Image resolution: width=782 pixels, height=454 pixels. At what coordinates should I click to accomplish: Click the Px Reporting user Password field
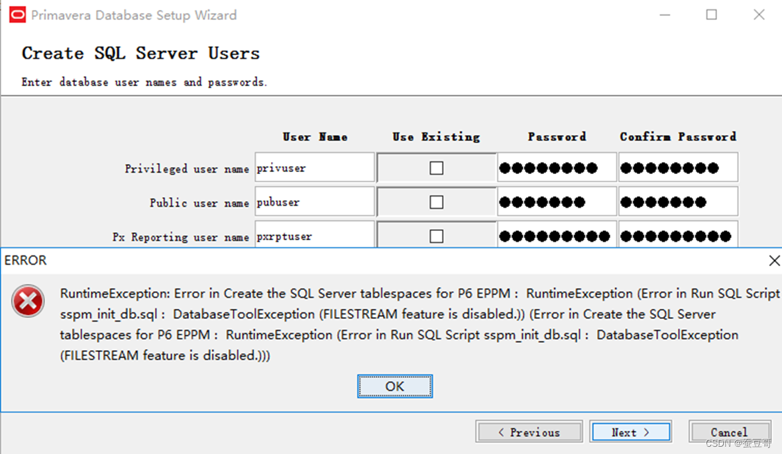point(556,236)
